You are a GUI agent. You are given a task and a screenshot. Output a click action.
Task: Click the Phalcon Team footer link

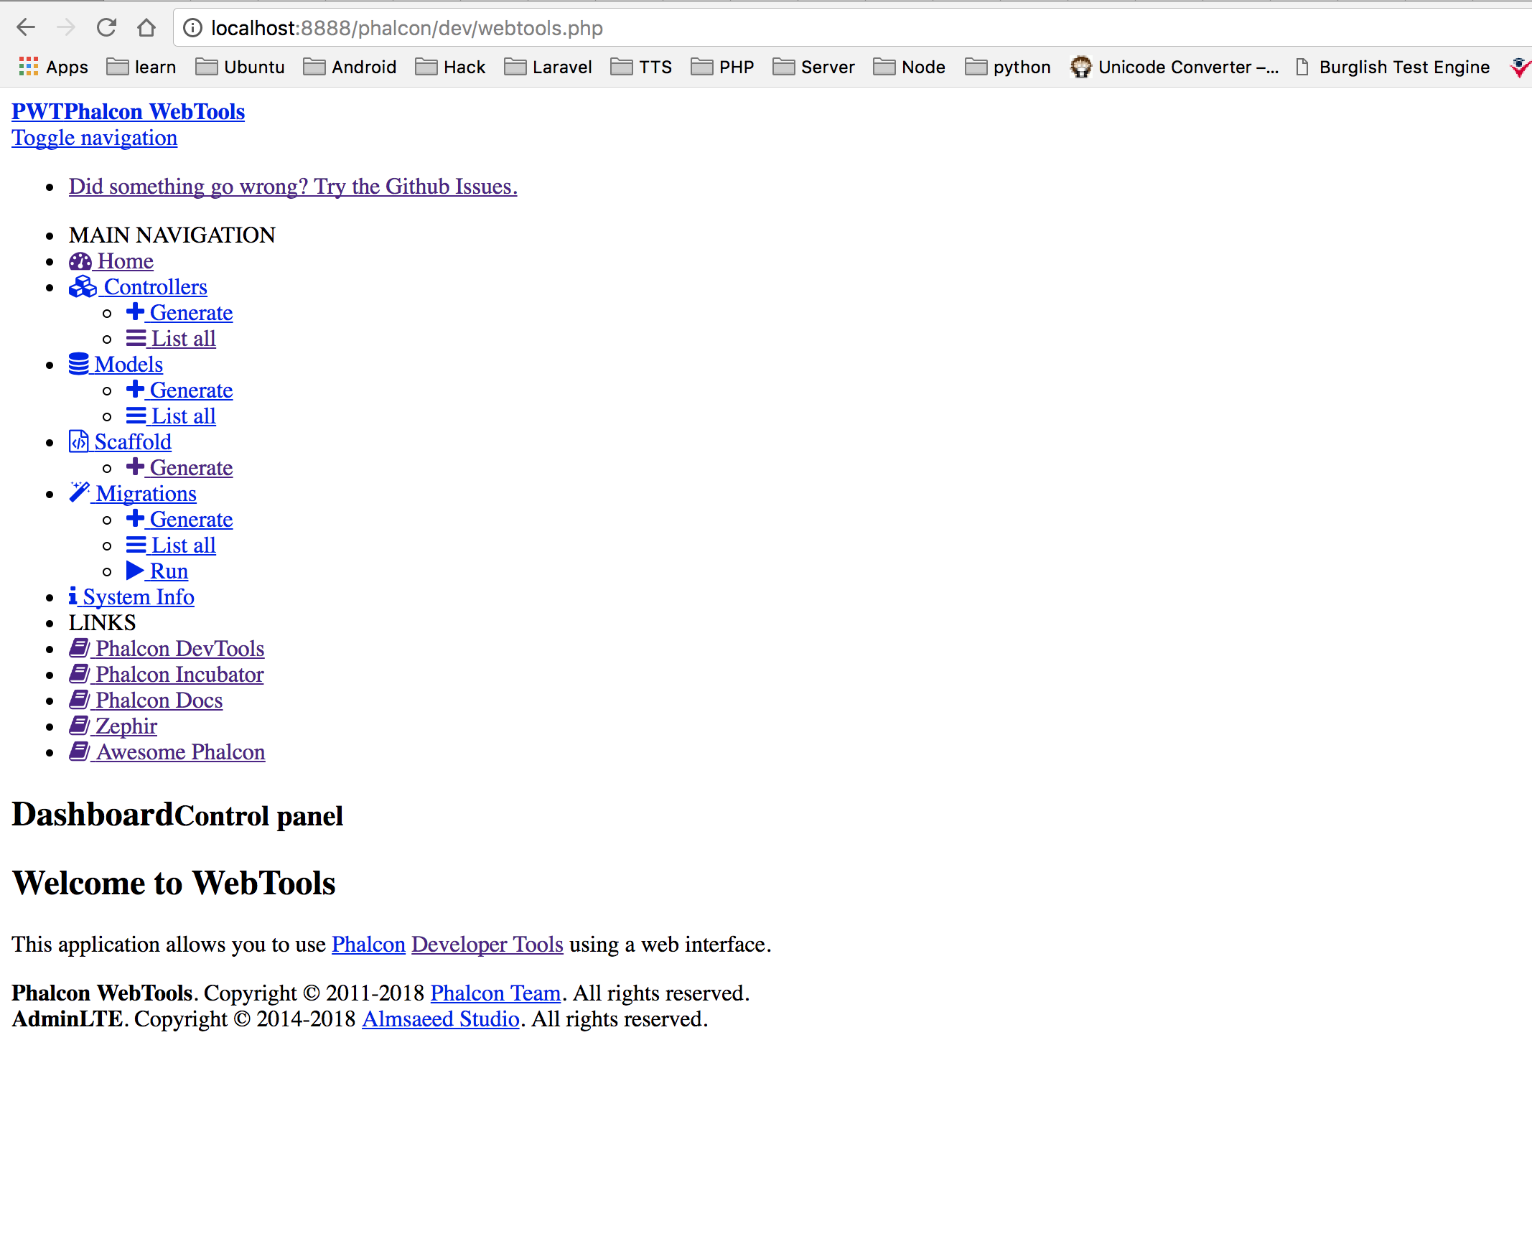(x=495, y=993)
